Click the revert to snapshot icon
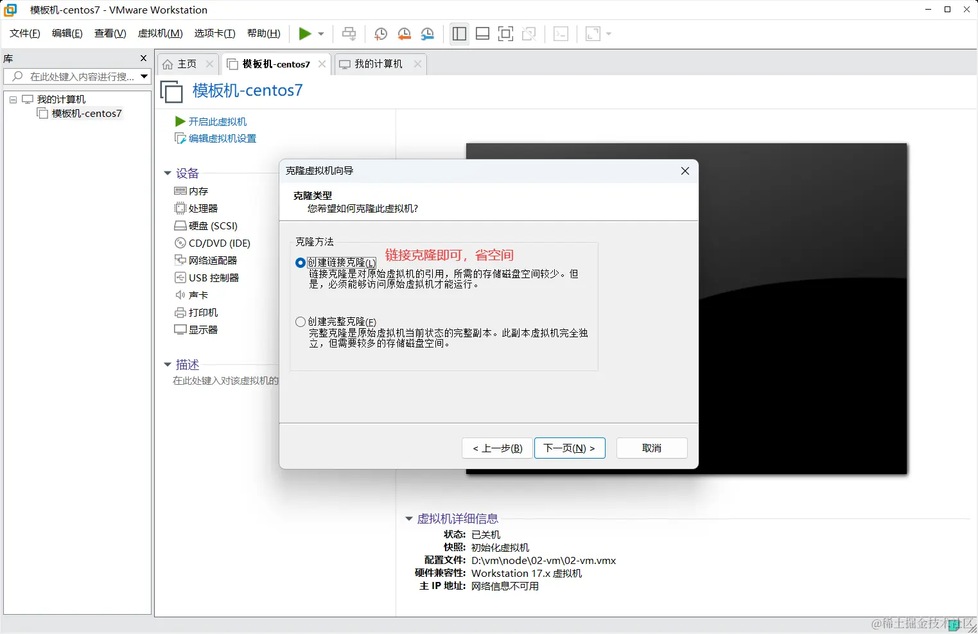 coord(404,34)
